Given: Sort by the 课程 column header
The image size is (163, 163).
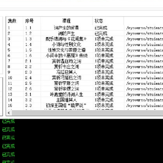Looking at the screenshot, I should (x=67, y=21).
